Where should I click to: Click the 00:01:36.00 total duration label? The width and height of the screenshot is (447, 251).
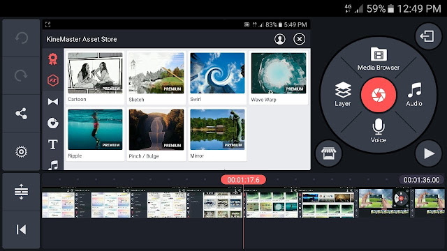click(x=421, y=180)
